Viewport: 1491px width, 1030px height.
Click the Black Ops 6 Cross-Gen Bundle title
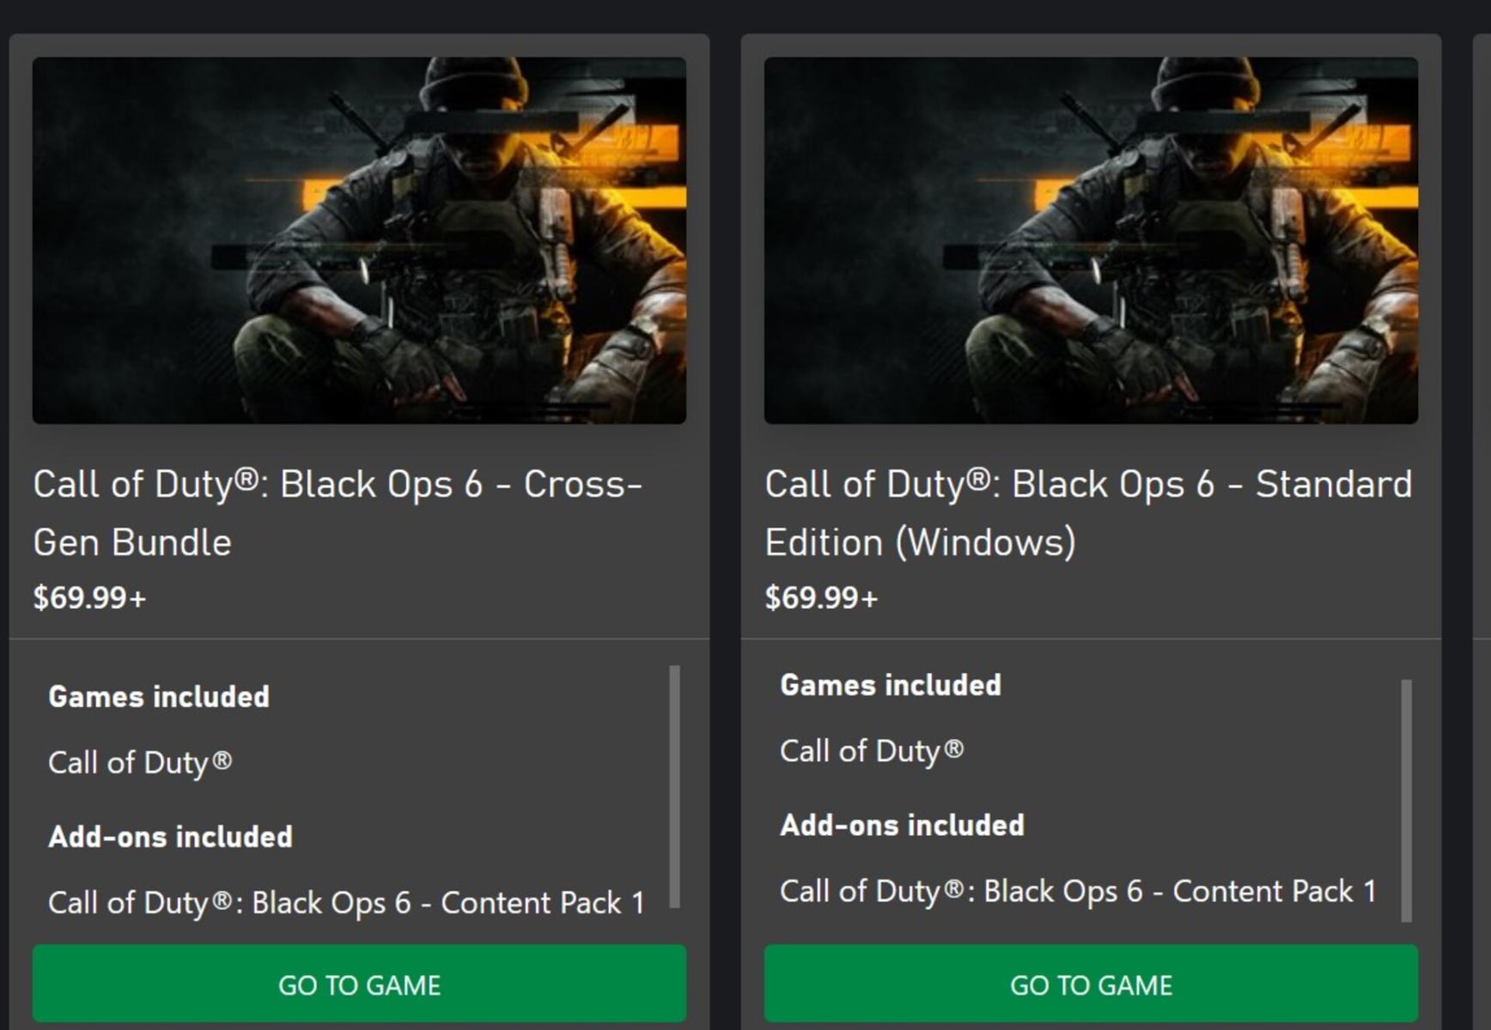[337, 513]
